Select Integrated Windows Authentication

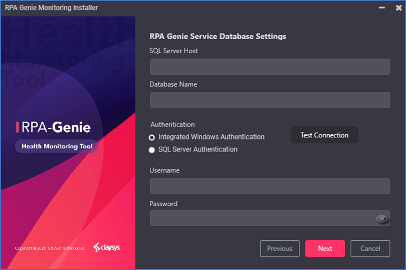(152, 137)
